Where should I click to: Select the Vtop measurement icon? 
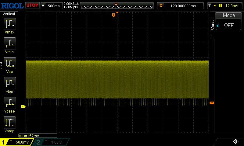[x=10, y=83]
